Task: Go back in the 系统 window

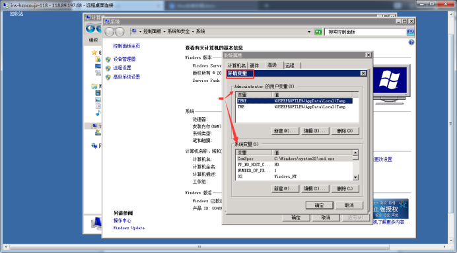Action: (110, 32)
